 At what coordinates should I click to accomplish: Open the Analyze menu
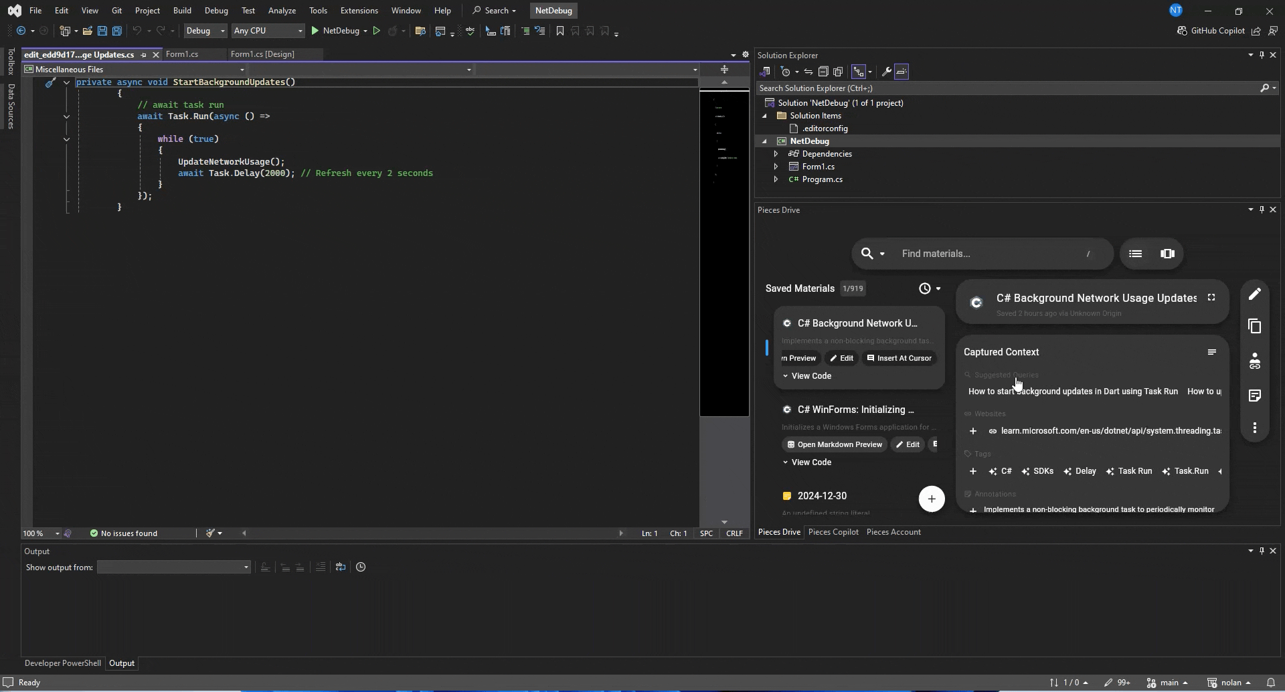point(282,11)
